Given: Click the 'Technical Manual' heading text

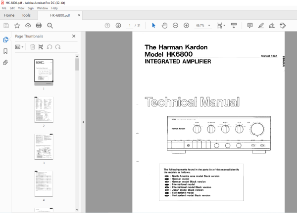Looking at the screenshot, I should point(192,102).
